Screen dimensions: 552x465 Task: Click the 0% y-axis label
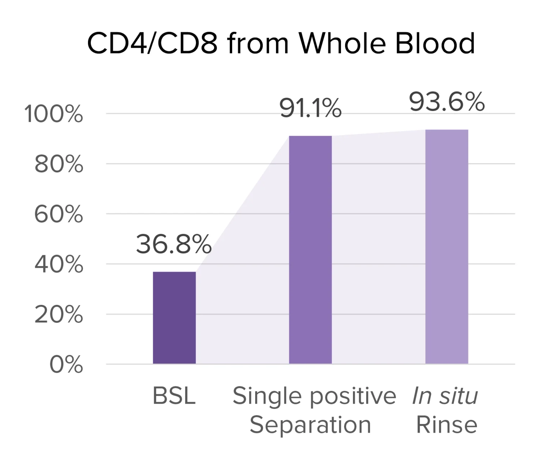66,365
